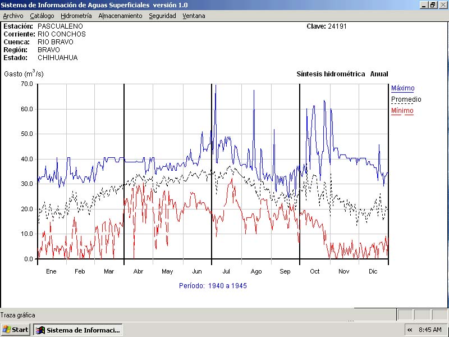Minimize the application window
Image resolution: width=449 pixels, height=337 pixels.
(424, 4)
